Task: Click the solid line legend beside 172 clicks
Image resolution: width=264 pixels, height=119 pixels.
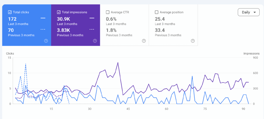Action: (43, 18)
